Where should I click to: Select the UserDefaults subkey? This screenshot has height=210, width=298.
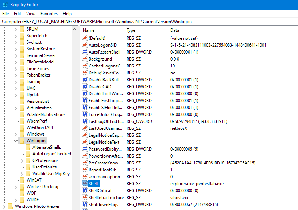44,167
